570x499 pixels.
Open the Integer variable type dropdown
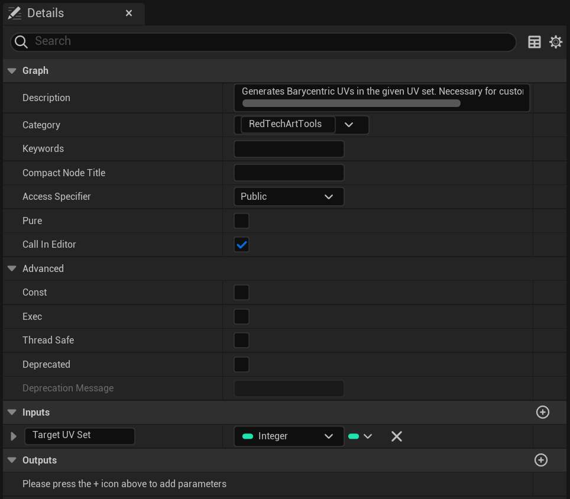pos(289,436)
